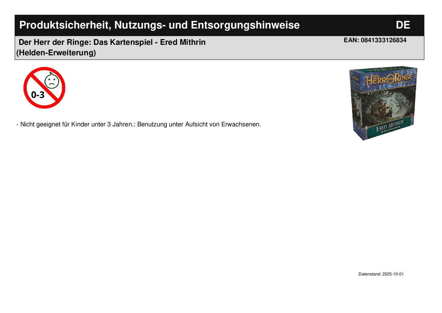
Task: Click the Produktsicherheit document title
Action: [x=159, y=25]
